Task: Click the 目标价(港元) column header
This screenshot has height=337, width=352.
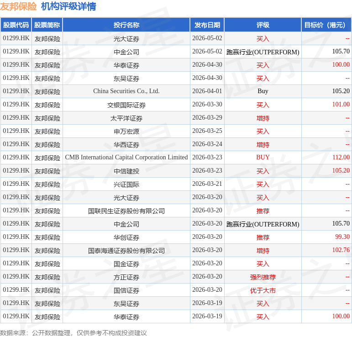Action: pos(326,25)
